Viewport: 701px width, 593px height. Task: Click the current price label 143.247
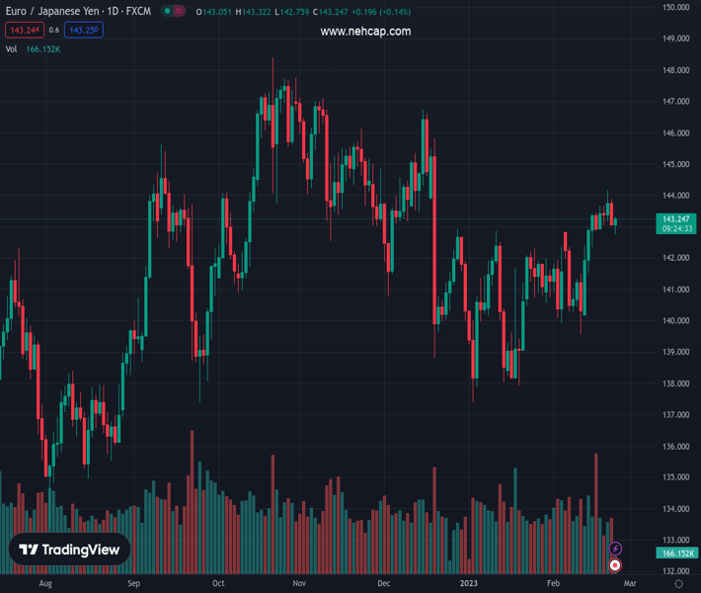click(x=675, y=218)
